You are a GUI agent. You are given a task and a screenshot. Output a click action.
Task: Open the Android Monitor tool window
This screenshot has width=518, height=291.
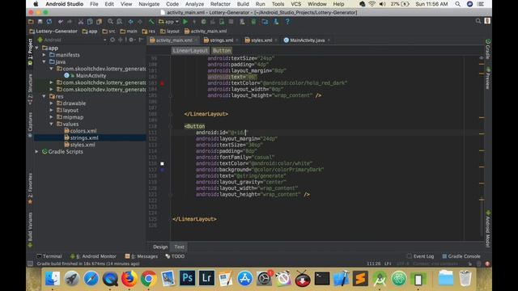93,256
